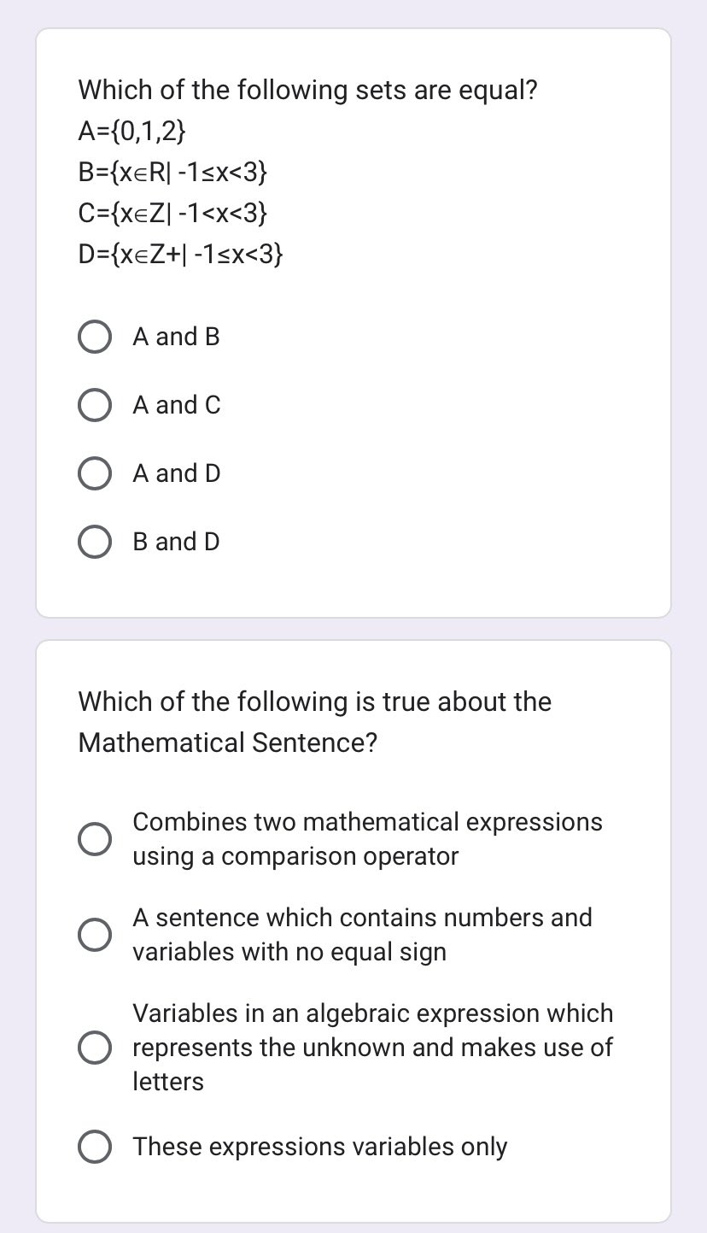707x1233 pixels.
Task: Click the "A and C" answer label text
Action: click(x=176, y=404)
